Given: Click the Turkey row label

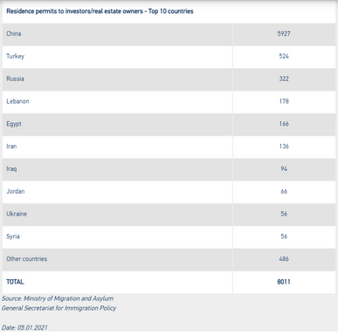Looking at the screenshot, I should (x=16, y=56).
